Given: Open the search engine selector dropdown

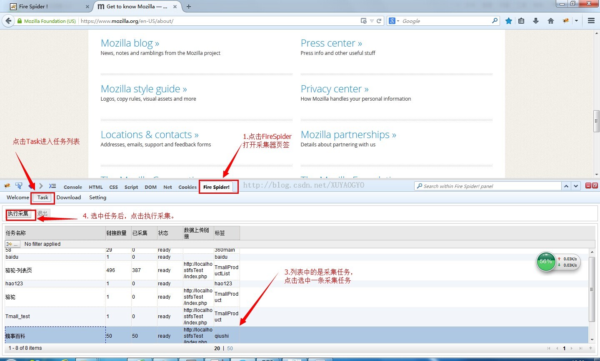Looking at the screenshot, I should point(394,21).
